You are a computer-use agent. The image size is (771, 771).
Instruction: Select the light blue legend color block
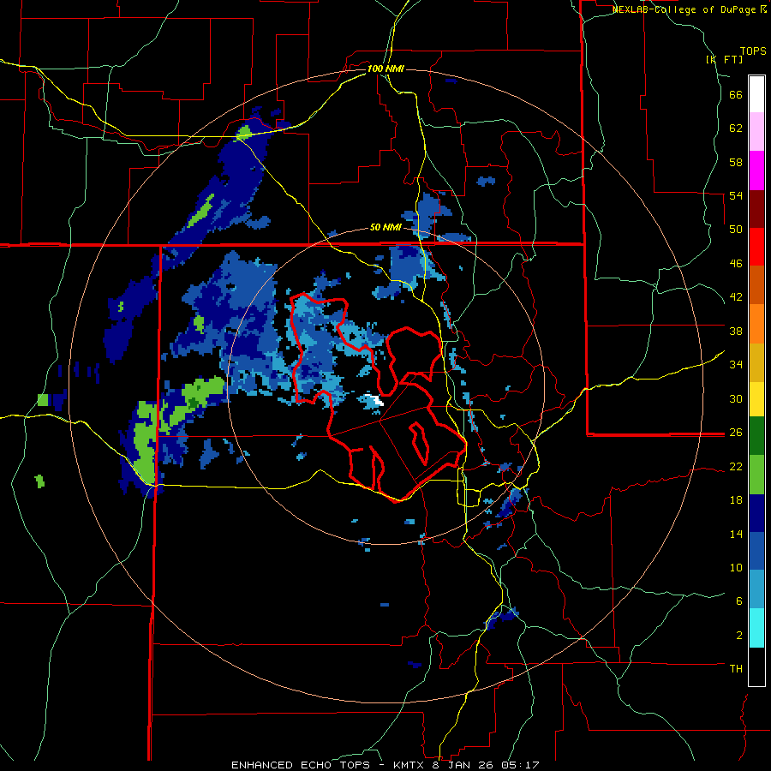pyautogui.click(x=756, y=589)
